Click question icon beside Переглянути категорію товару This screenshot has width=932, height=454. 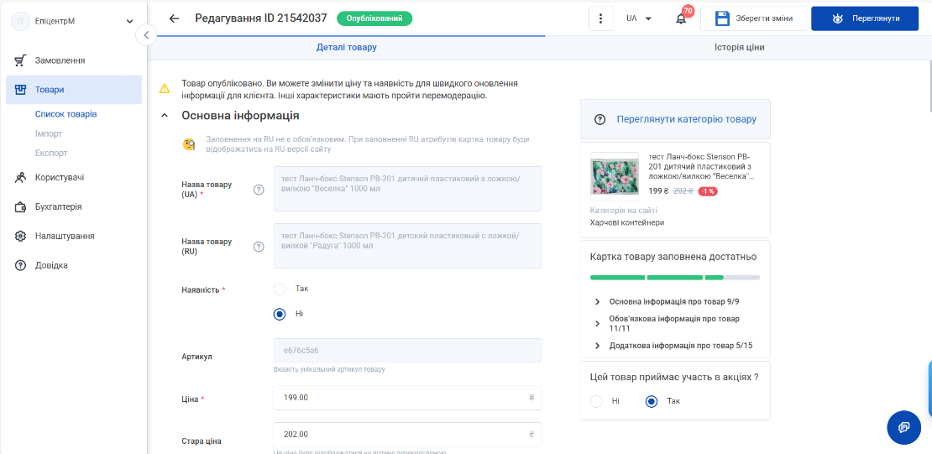600,119
